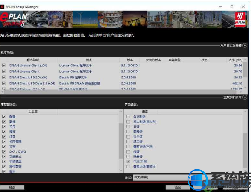The height and width of the screenshot is (192, 251).
Task: Click the 系统类型 column header
Action: pos(174,60)
